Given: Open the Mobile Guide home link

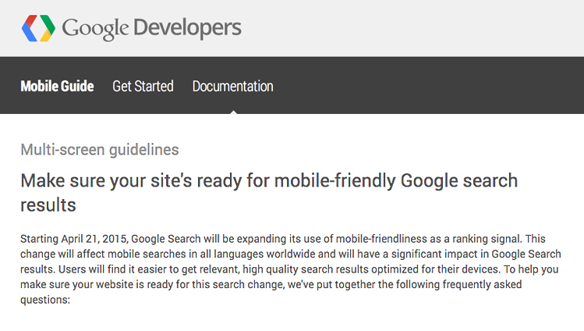Looking at the screenshot, I should click(57, 86).
